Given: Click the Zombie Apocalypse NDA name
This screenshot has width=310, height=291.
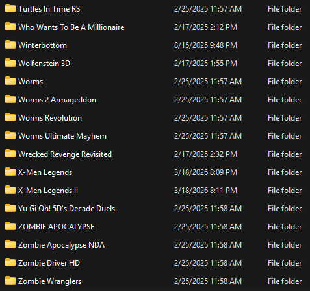Looking at the screenshot, I should [x=62, y=245].
